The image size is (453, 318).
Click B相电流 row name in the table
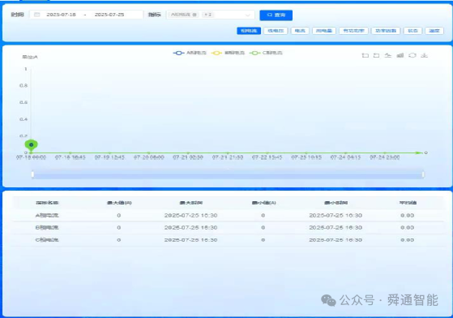coord(47,227)
